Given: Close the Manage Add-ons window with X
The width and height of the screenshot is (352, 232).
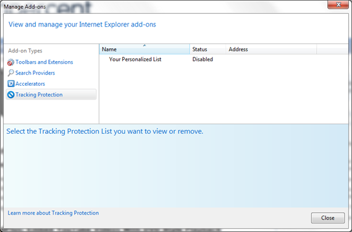Looking at the screenshot, I should pyautogui.click(x=338, y=4).
